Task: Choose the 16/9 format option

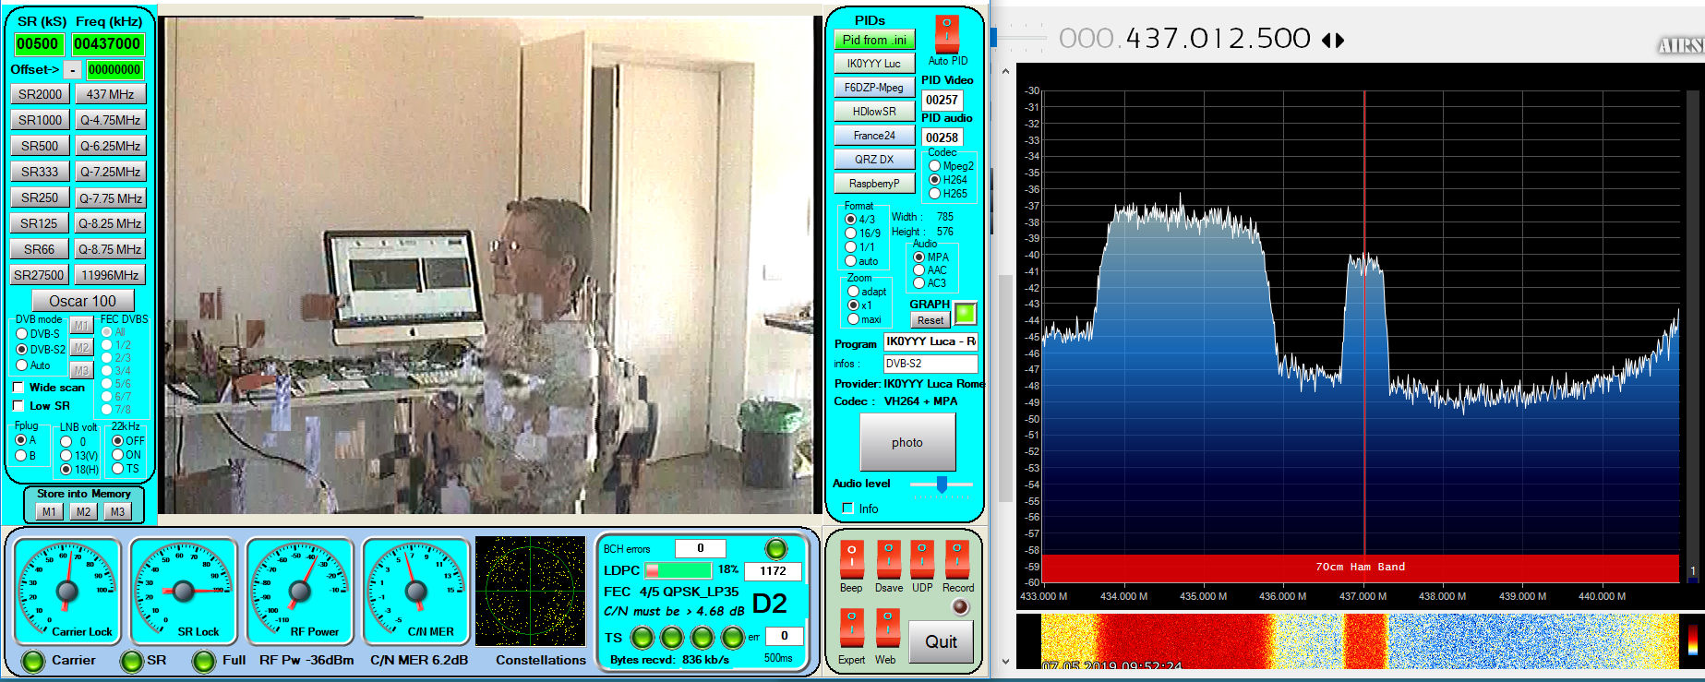Action: pos(850,233)
